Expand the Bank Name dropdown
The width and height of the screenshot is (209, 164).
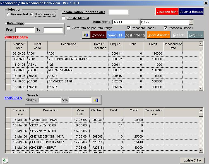point(191,22)
